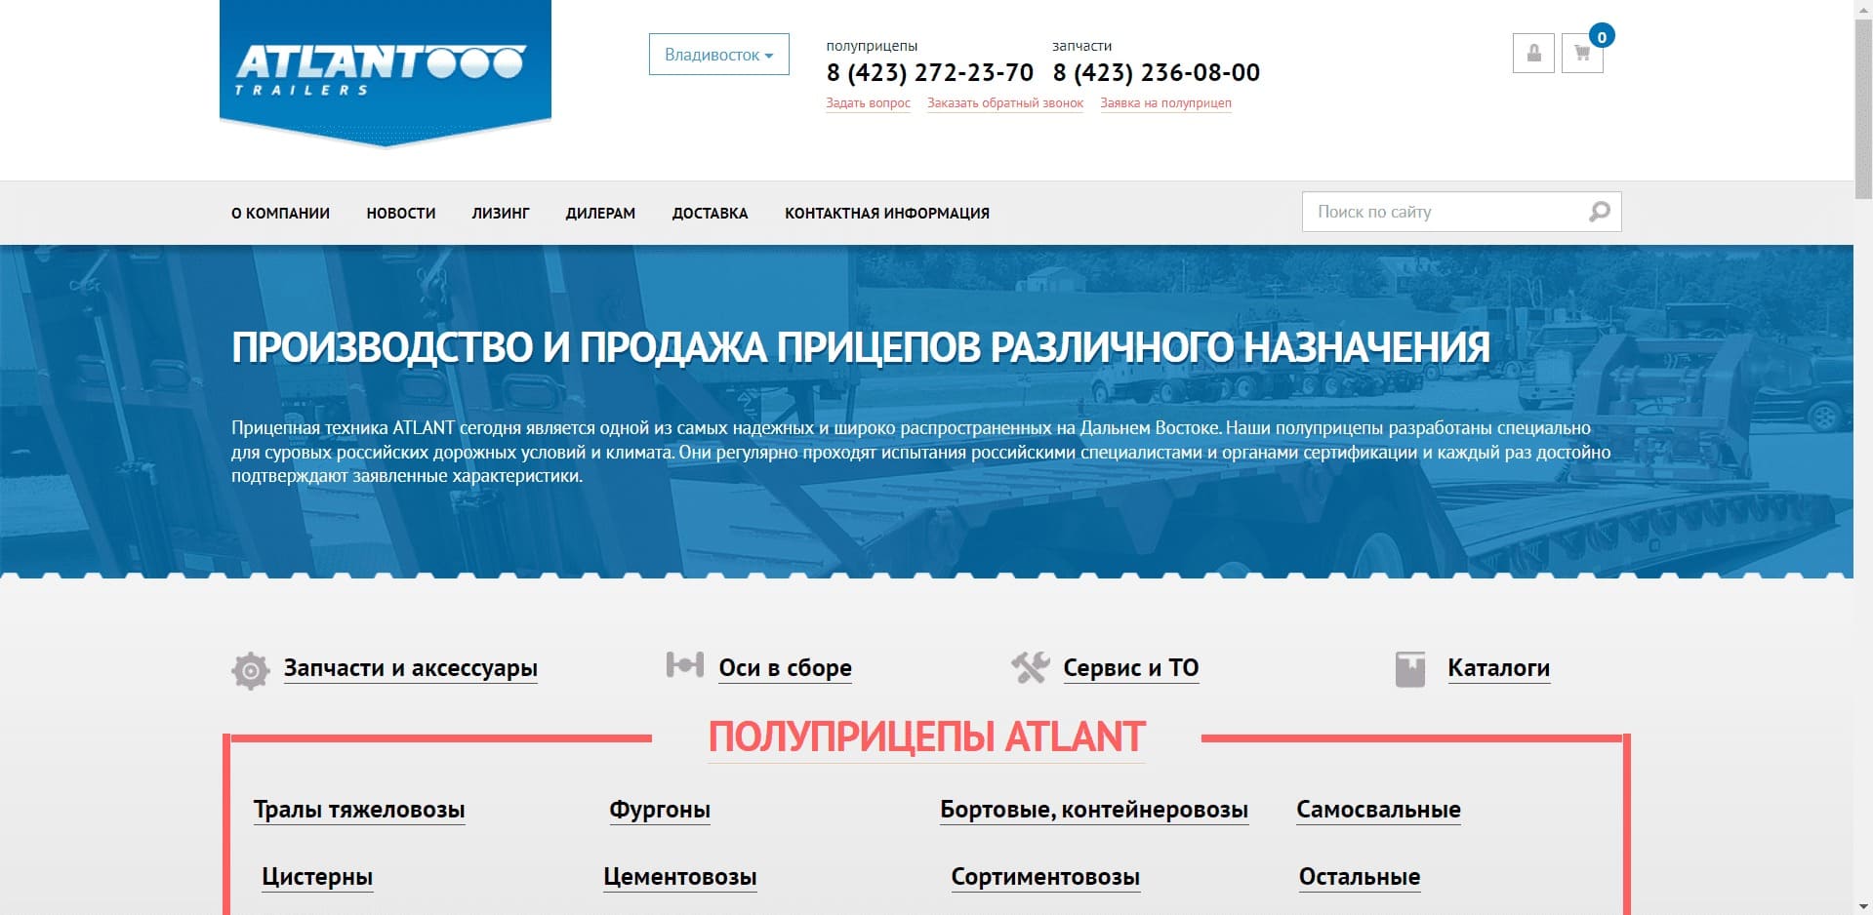The image size is (1873, 915).
Task: Click the banner heading ПРОИЗВОДСТВО И ПРОДАЖА ПРИЦЕПОВ
Action: click(x=860, y=347)
